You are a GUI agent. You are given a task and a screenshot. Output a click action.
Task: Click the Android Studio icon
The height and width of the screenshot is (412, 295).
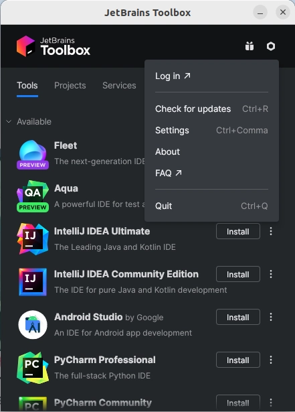33,325
